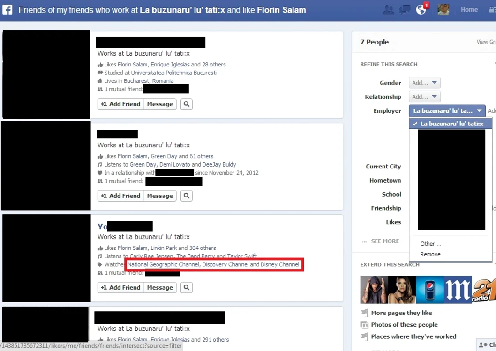The image size is (496, 351).
Task: Open the Facebook logo home icon
Action: pos(8,10)
